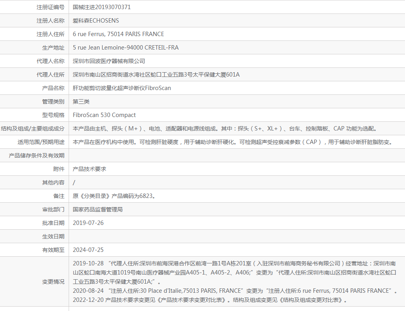Click approval date 2019-07-26
The height and width of the screenshot is (311, 405).
tap(88, 223)
